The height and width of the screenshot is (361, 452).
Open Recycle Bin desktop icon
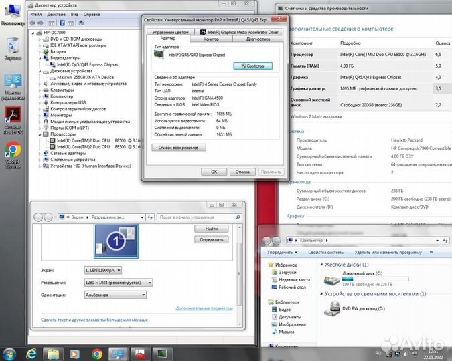point(13,47)
